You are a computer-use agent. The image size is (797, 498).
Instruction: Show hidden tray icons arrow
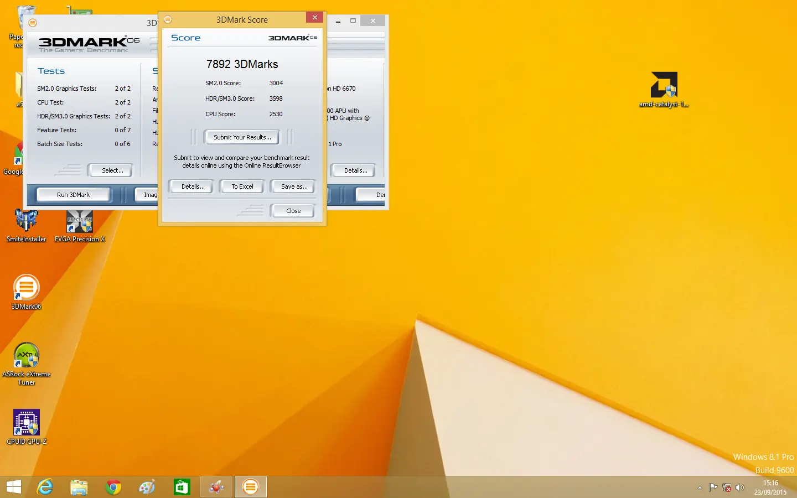700,487
